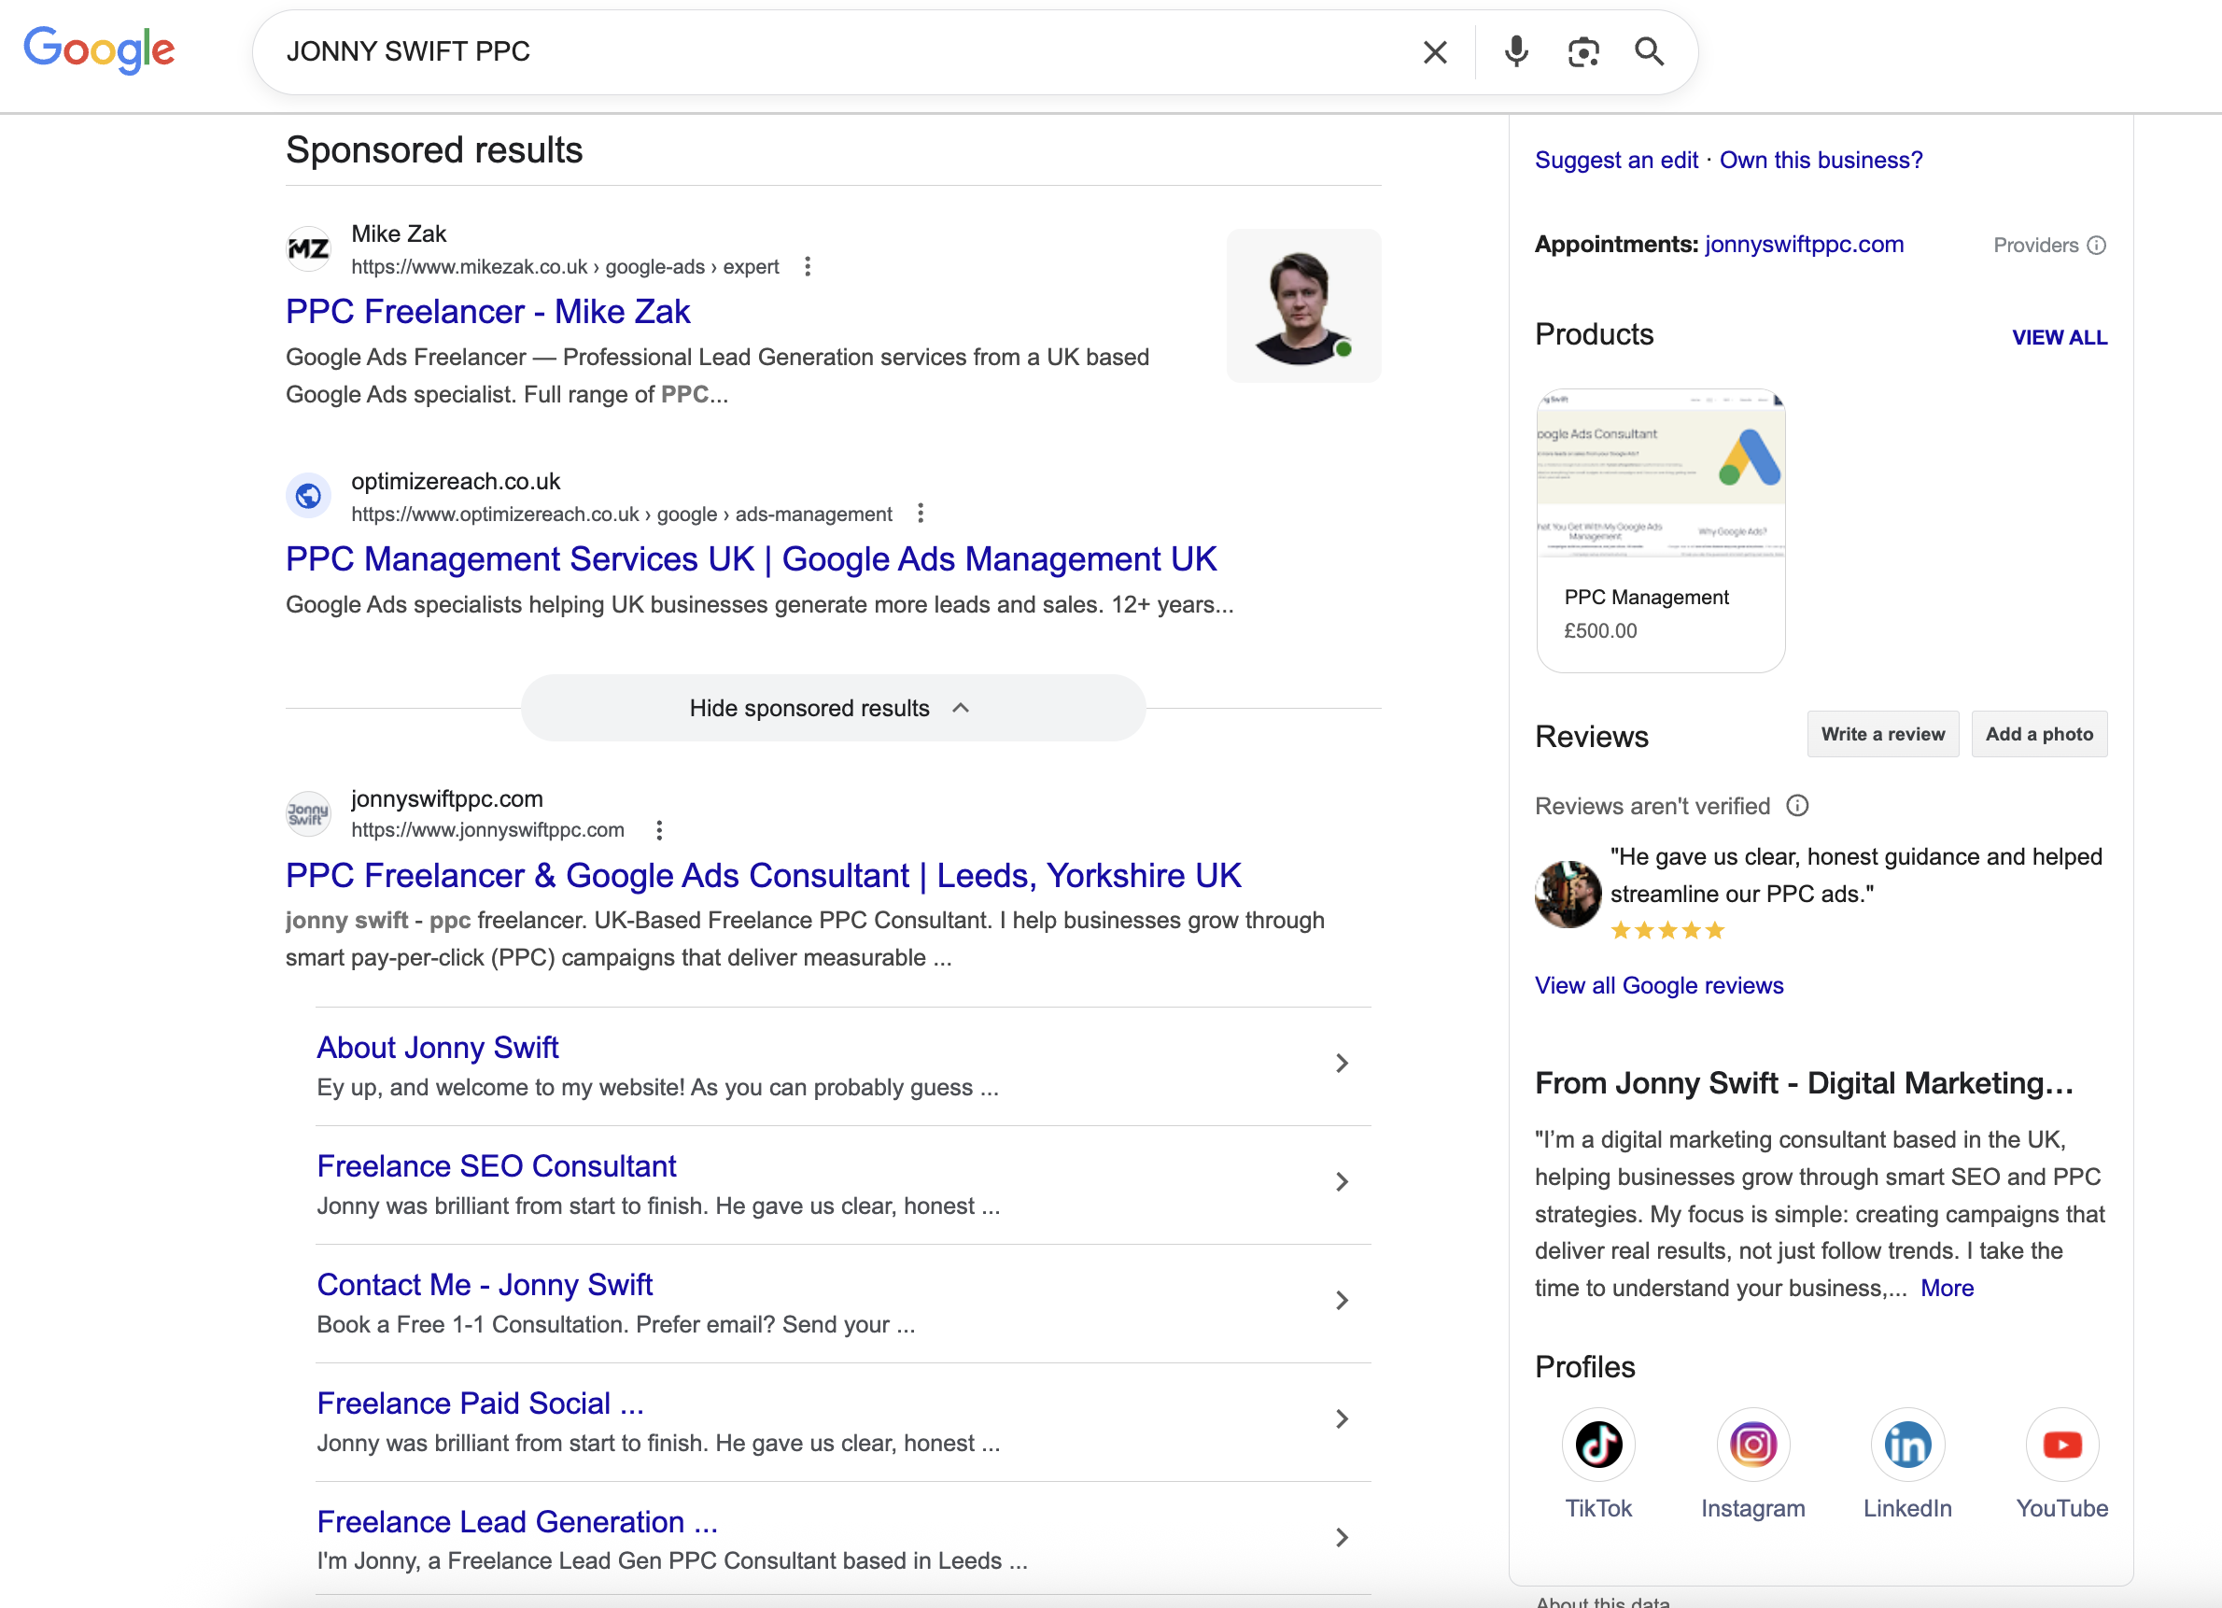Open the three-dot menu on the jonnyswiftppc.com result
The width and height of the screenshot is (2222, 1608).
tap(658, 829)
